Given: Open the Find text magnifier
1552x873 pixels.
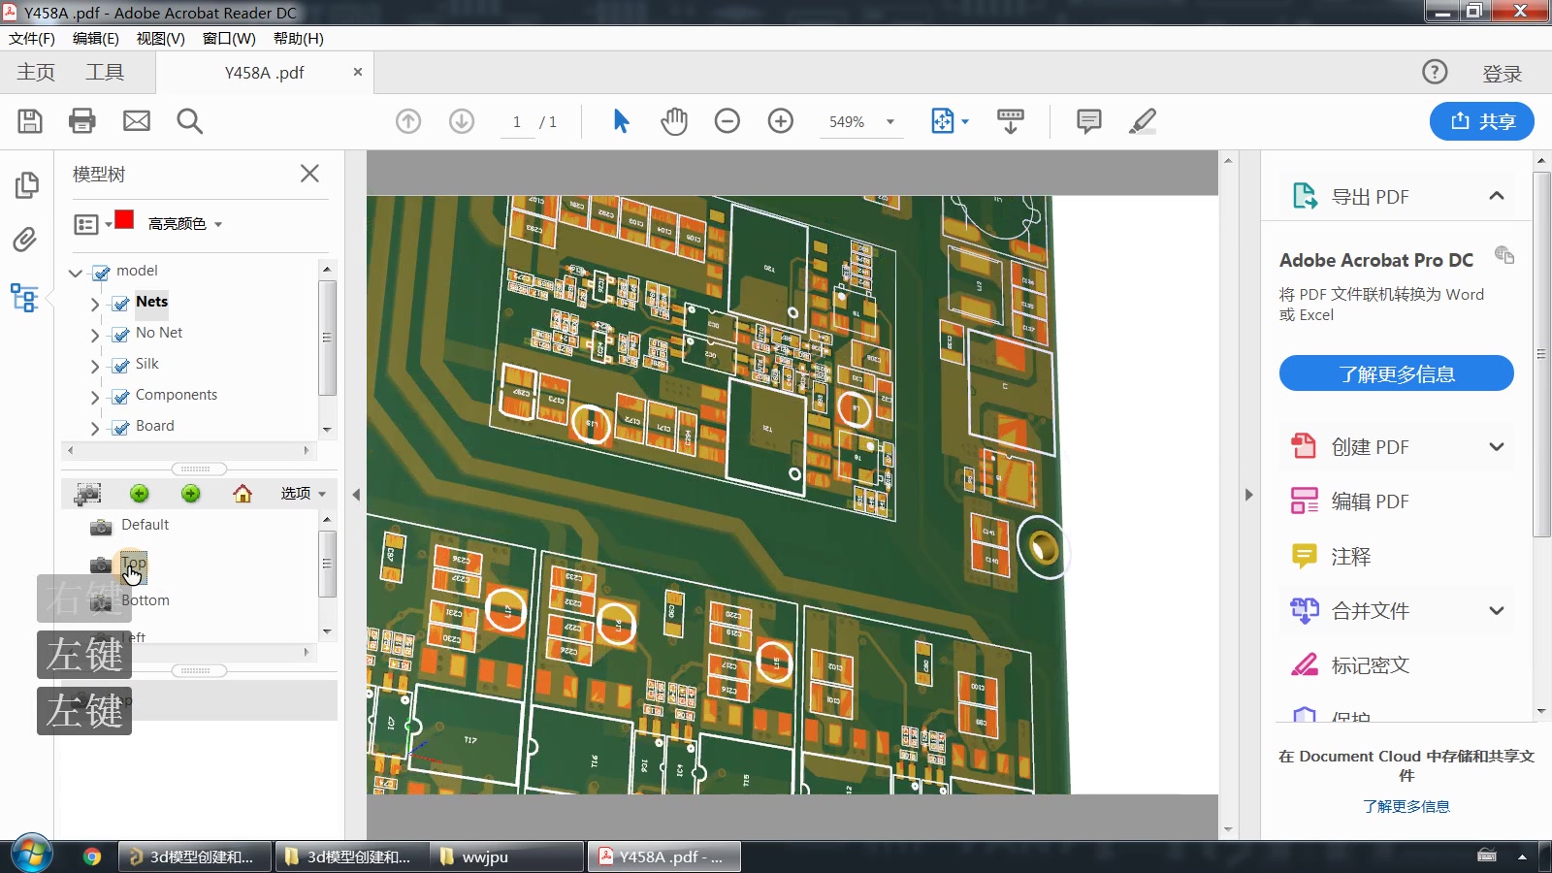Looking at the screenshot, I should tap(190, 121).
